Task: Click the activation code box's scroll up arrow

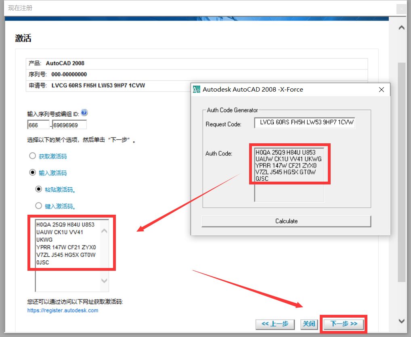Action: pyautogui.click(x=104, y=230)
